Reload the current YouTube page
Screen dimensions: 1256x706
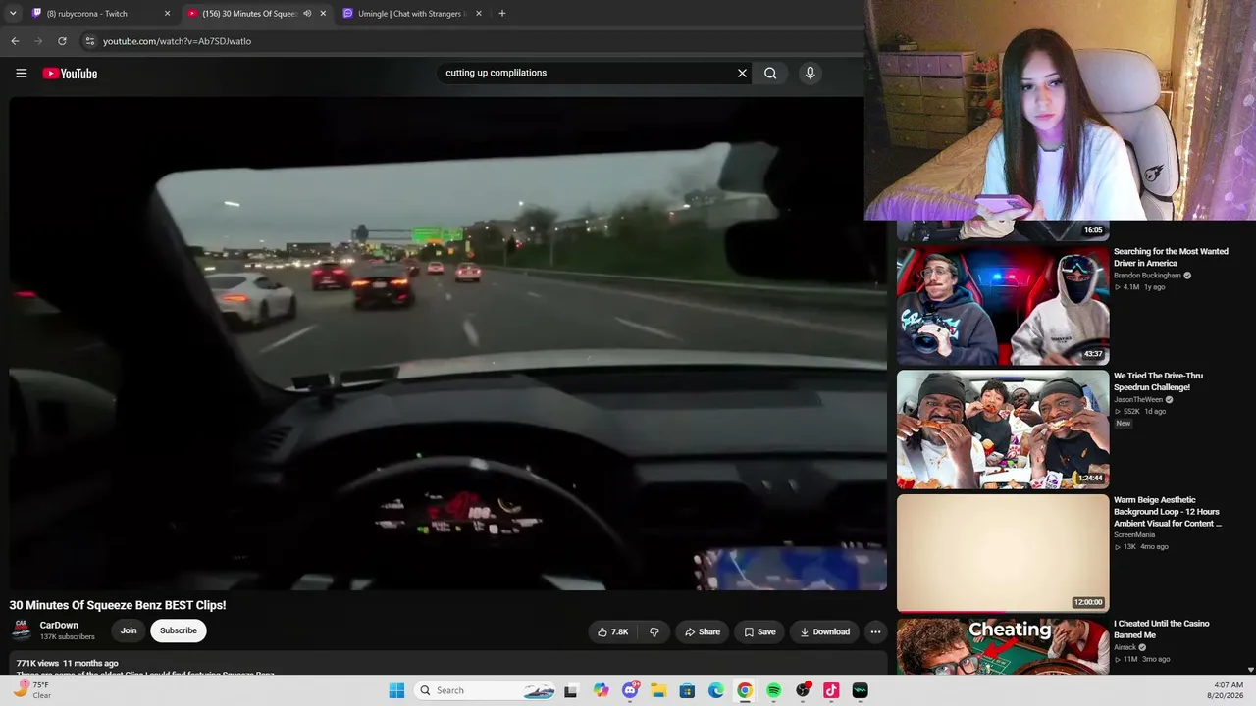point(62,41)
